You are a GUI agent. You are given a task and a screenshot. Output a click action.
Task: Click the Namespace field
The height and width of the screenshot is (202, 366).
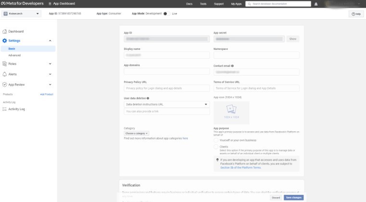click(x=256, y=55)
